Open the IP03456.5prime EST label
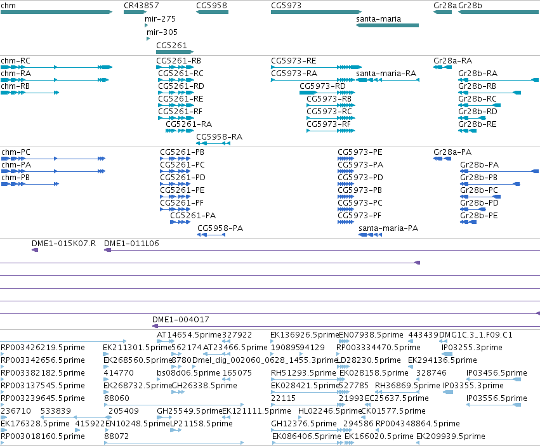The width and height of the screenshot is (540, 446). (x=497, y=373)
